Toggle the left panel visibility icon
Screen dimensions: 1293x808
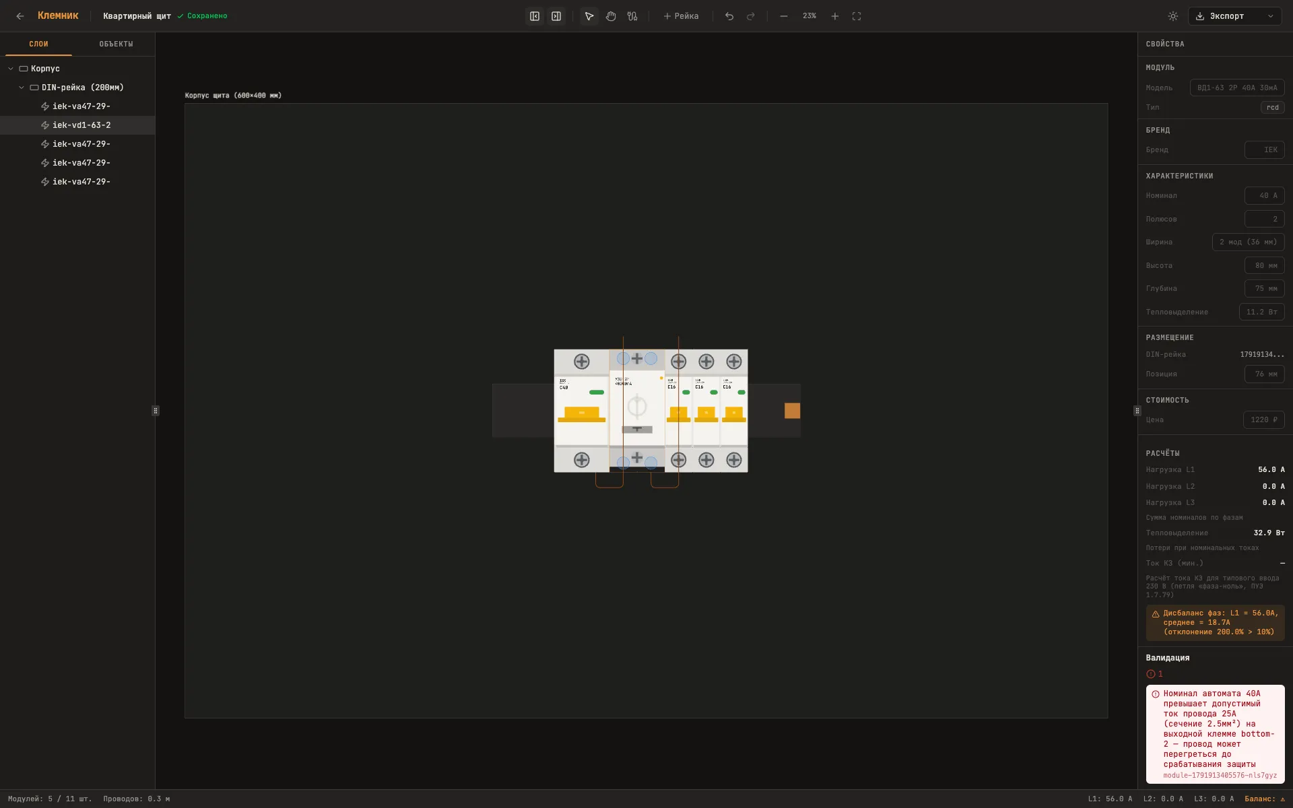pyautogui.click(x=535, y=16)
